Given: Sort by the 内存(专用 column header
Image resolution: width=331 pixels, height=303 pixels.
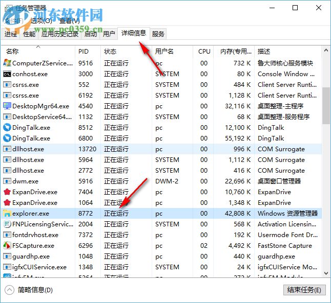Looking at the screenshot, I should tap(234, 51).
